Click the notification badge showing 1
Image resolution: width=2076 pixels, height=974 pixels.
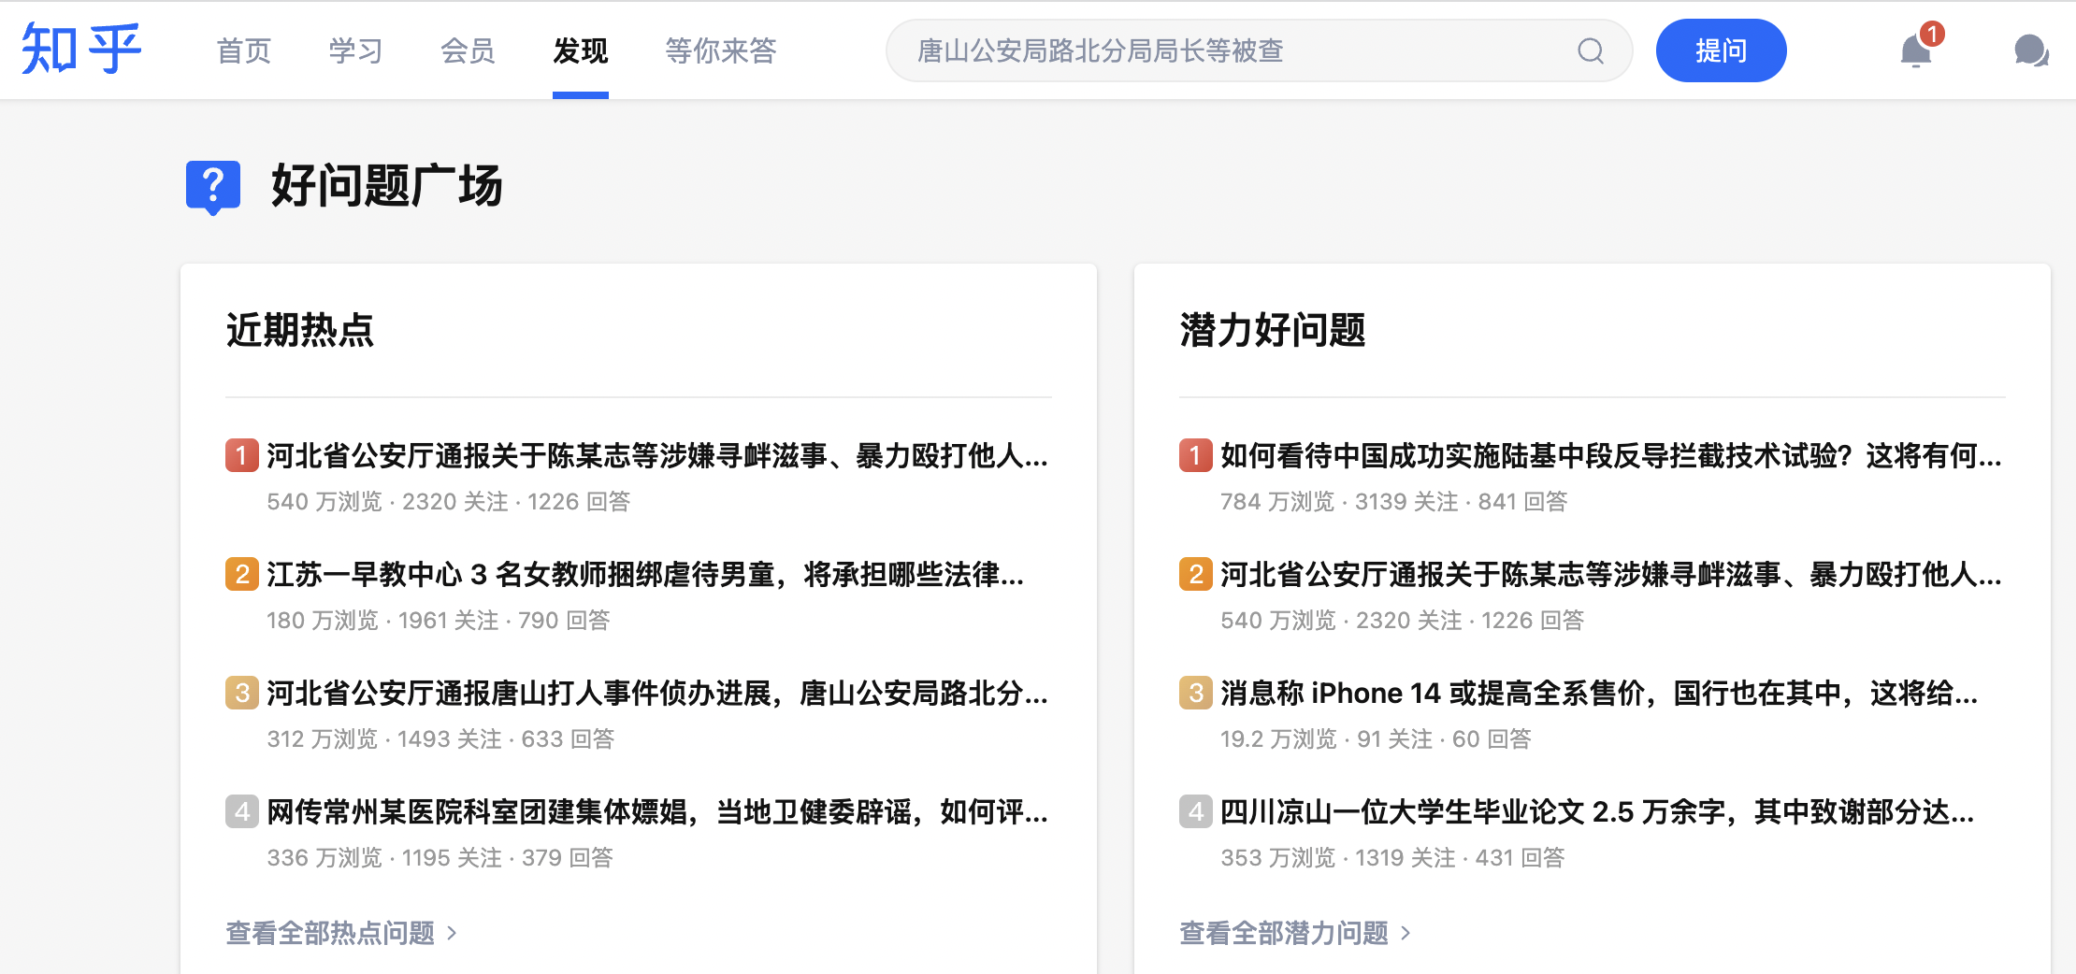click(1931, 35)
